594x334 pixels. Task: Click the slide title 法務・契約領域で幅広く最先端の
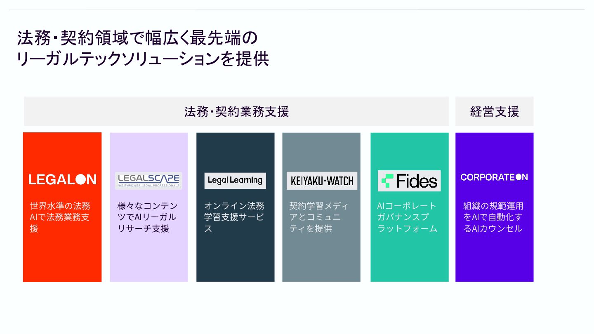click(137, 38)
